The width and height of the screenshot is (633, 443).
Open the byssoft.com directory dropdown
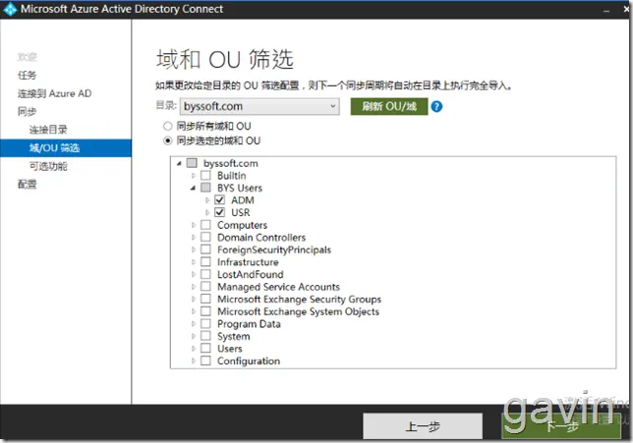point(259,106)
